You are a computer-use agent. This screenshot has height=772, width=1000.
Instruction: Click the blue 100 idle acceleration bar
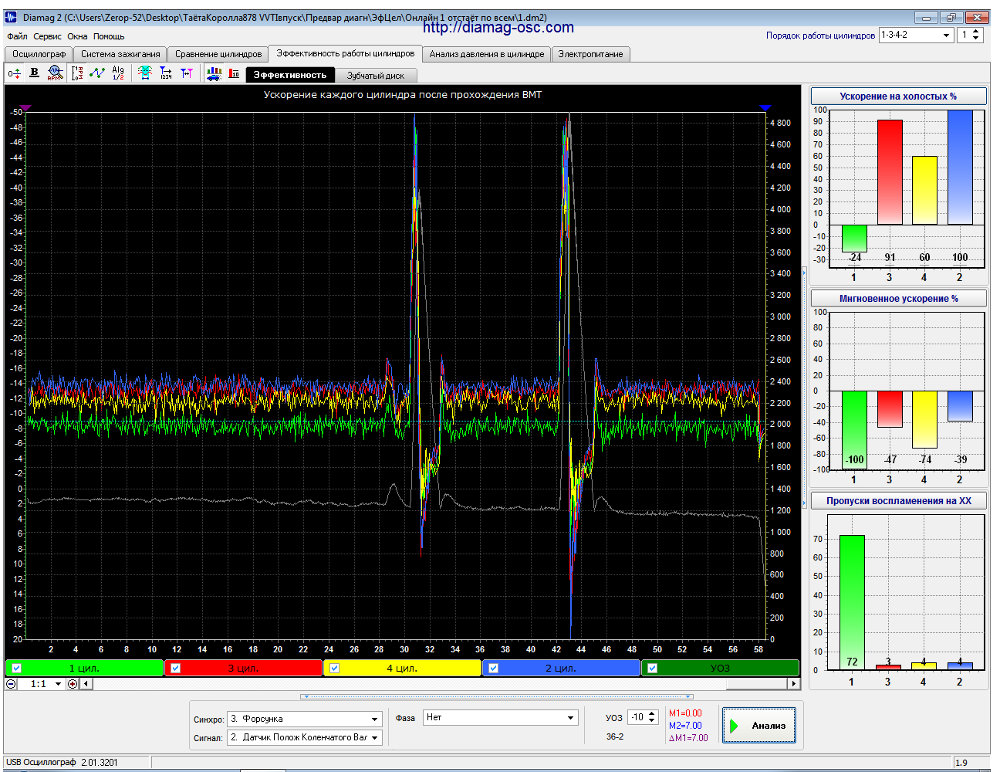pos(960,168)
